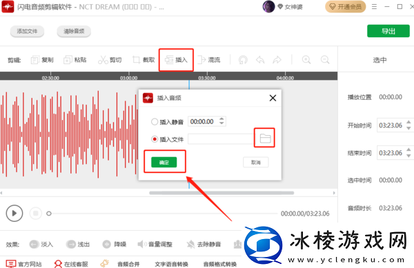This screenshot has height=268, width=414.
Task: Play the audio
Action: tap(14, 213)
